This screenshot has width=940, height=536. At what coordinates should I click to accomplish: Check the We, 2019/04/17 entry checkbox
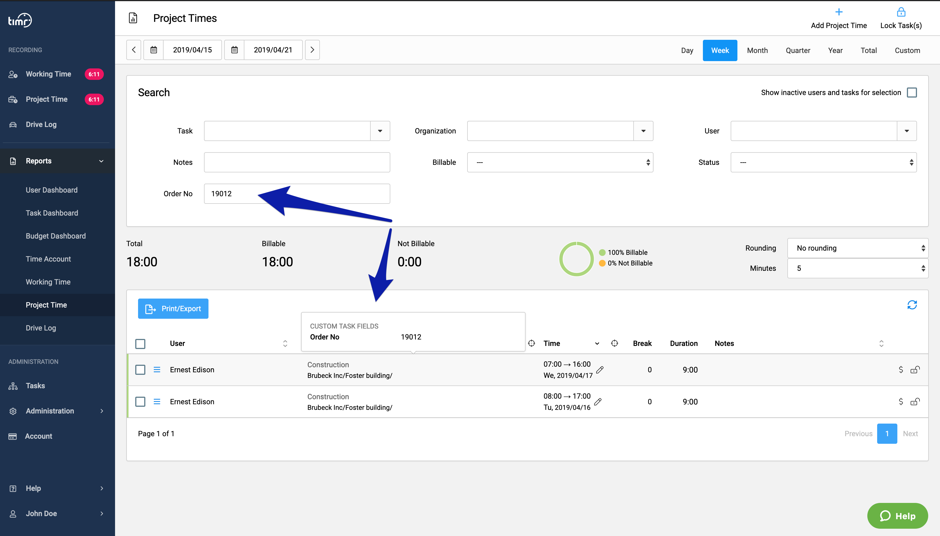(x=140, y=369)
